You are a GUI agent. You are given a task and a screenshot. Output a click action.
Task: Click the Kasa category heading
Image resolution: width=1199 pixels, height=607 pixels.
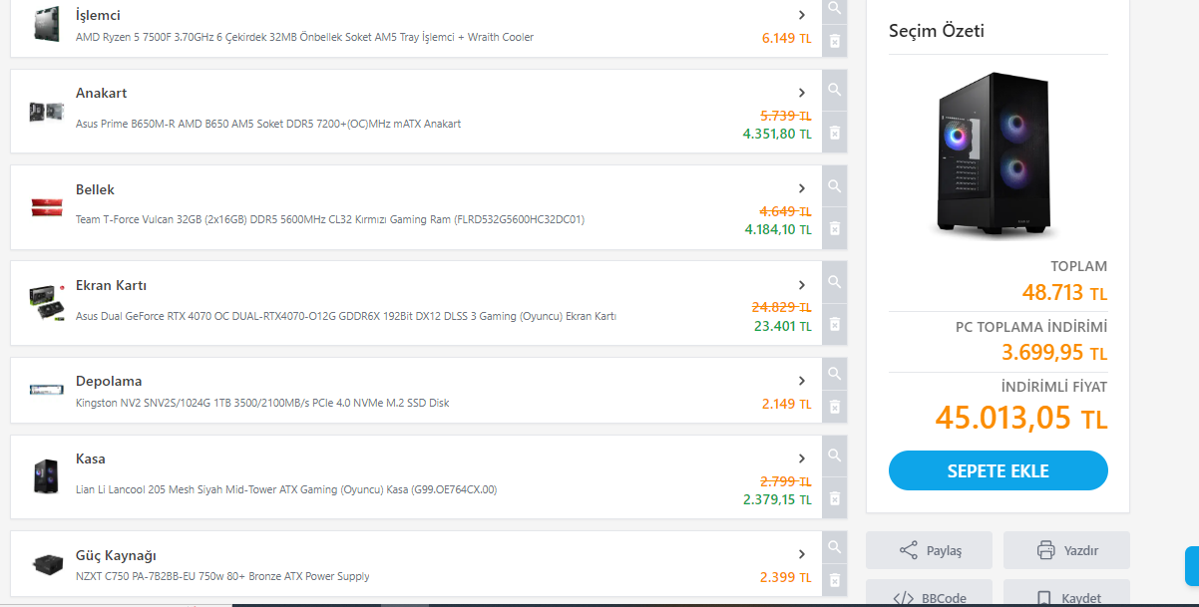[x=91, y=458]
